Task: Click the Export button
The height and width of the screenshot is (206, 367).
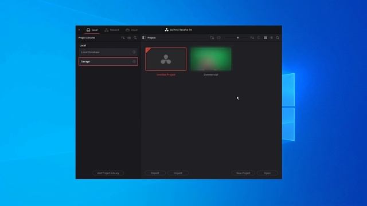Action: pyautogui.click(x=155, y=173)
